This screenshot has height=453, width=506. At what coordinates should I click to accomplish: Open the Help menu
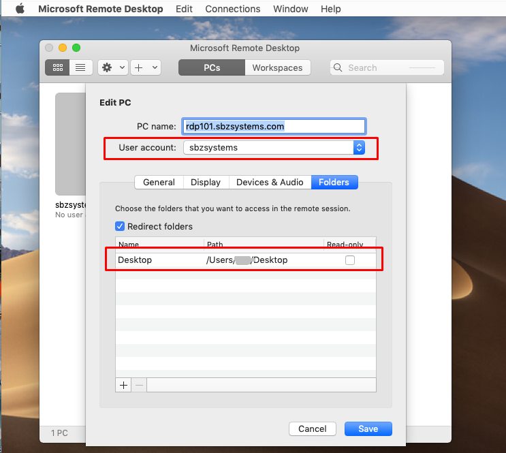(330, 9)
